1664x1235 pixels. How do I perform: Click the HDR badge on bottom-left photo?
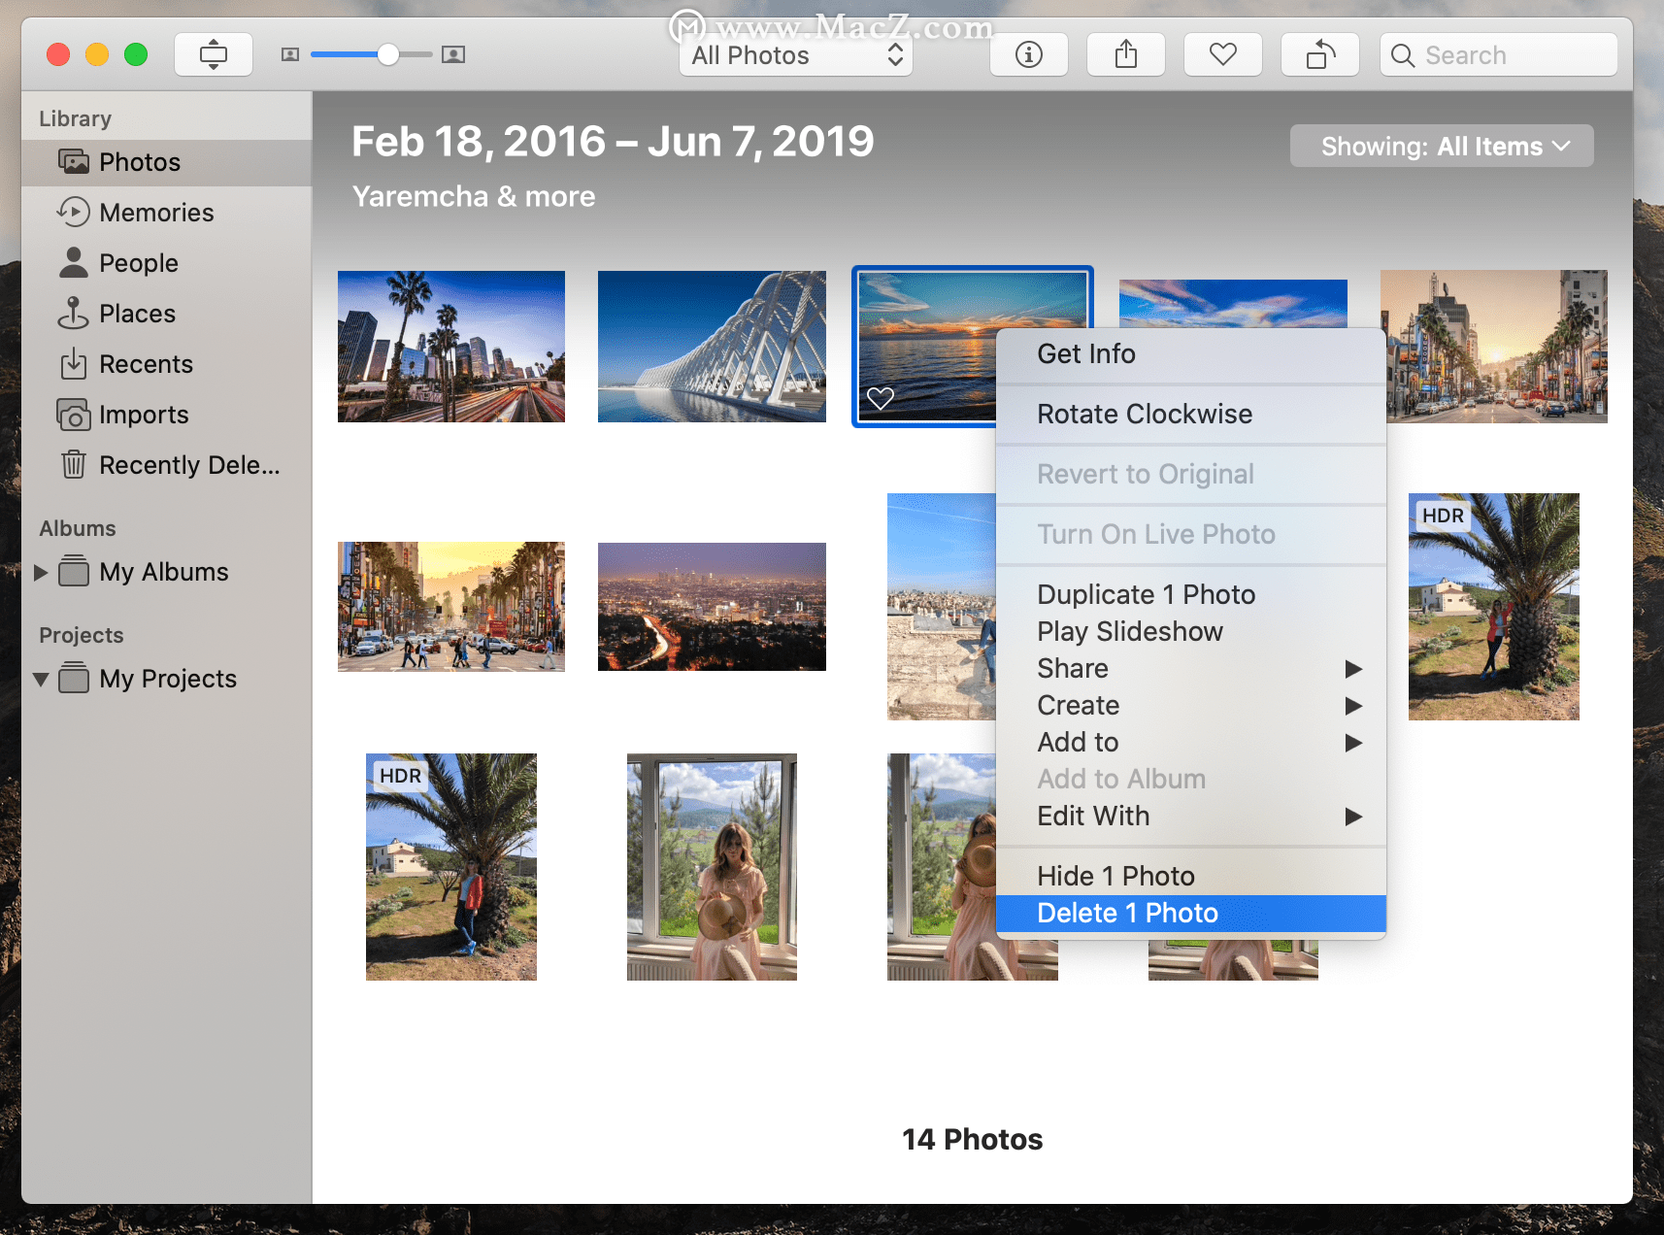pyautogui.click(x=401, y=776)
